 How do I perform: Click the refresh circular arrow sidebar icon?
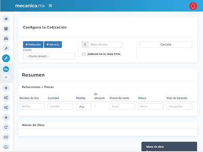[6, 128]
